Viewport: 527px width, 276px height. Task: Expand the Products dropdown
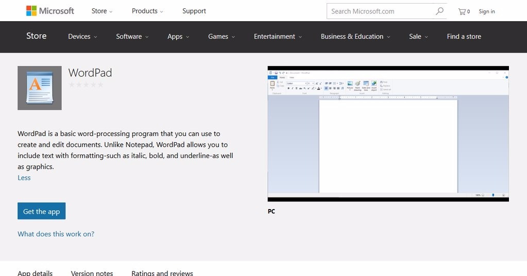[147, 11]
